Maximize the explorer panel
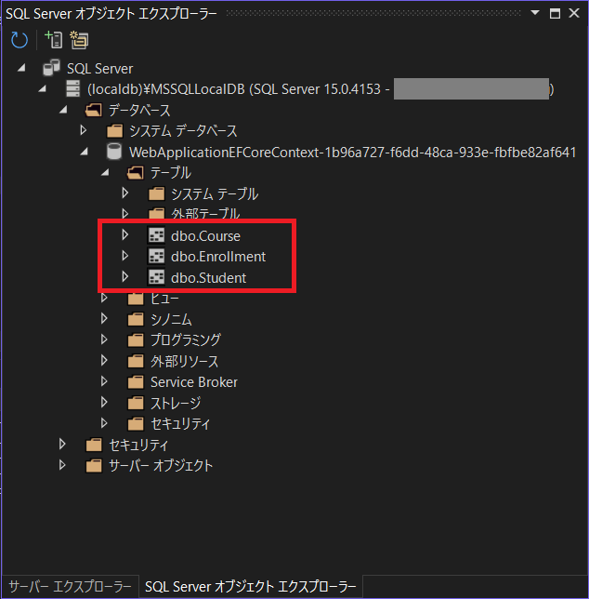Image resolution: width=589 pixels, height=599 pixels. (x=555, y=13)
